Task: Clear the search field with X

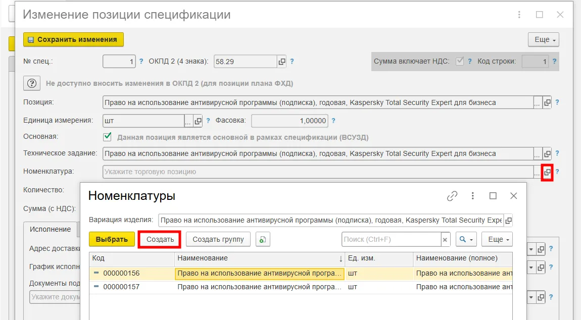Action: [445, 240]
